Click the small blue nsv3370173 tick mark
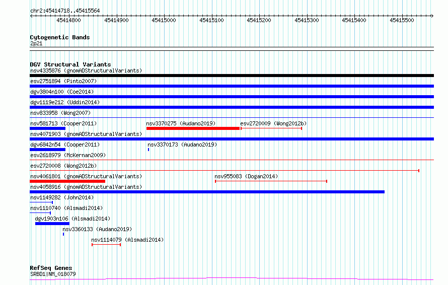The height and width of the screenshot is (285, 448). [148, 150]
